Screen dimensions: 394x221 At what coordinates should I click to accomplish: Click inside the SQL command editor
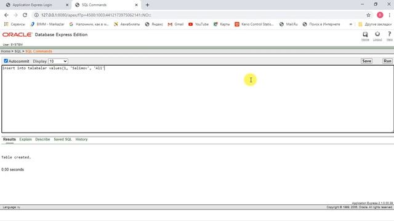(x=197, y=99)
